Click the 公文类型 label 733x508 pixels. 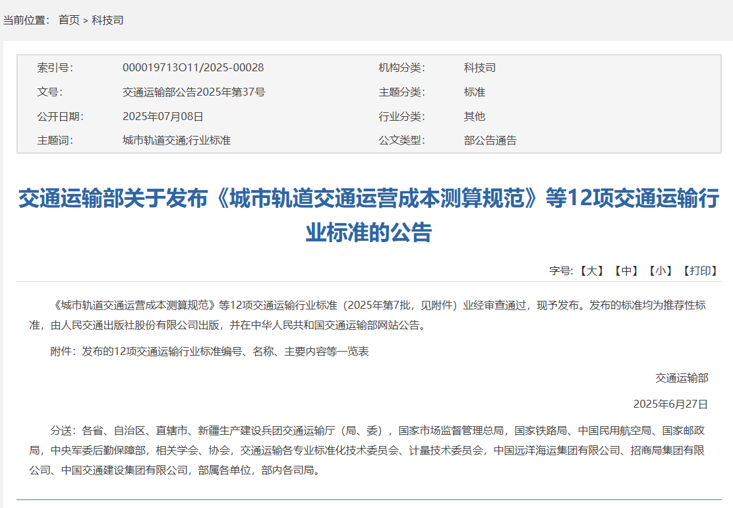[401, 141]
